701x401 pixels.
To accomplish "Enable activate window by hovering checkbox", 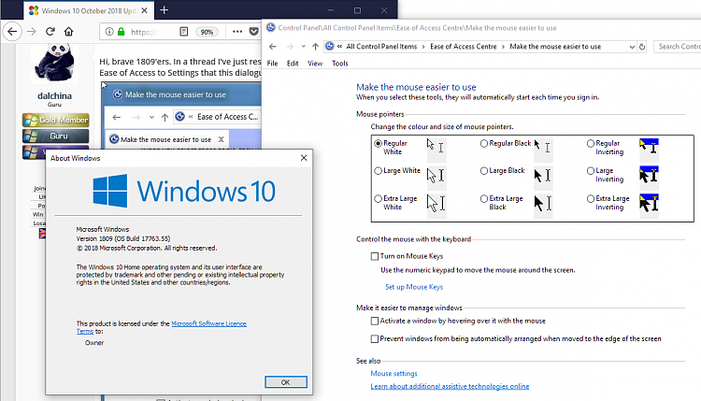I will [x=375, y=321].
